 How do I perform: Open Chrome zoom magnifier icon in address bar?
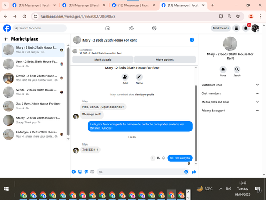[x=229, y=17]
